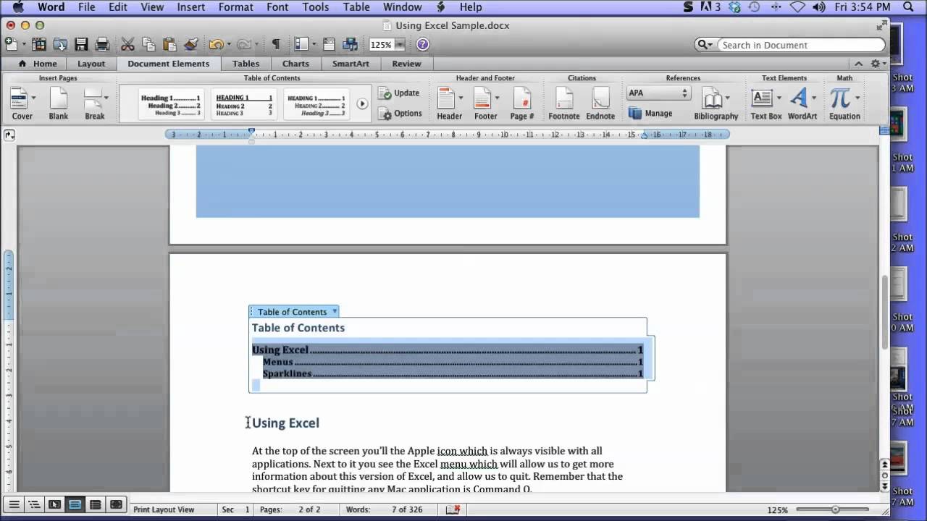Screen dimensions: 927x521
Task: Click the first line indent marker on ruler
Action: [251, 131]
